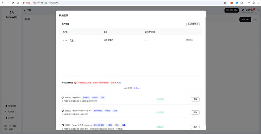The width and height of the screenshot is (261, 134).
Task: Bookmark the page with the star icon
Action: [225, 3]
